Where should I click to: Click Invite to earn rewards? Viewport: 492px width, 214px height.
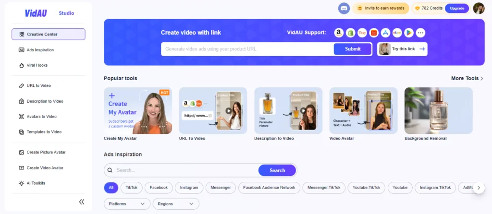click(x=381, y=9)
